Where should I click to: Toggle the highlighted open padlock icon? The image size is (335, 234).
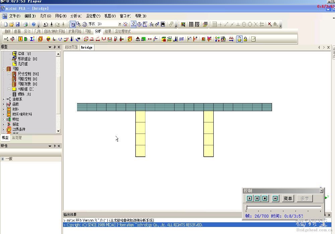239,39
